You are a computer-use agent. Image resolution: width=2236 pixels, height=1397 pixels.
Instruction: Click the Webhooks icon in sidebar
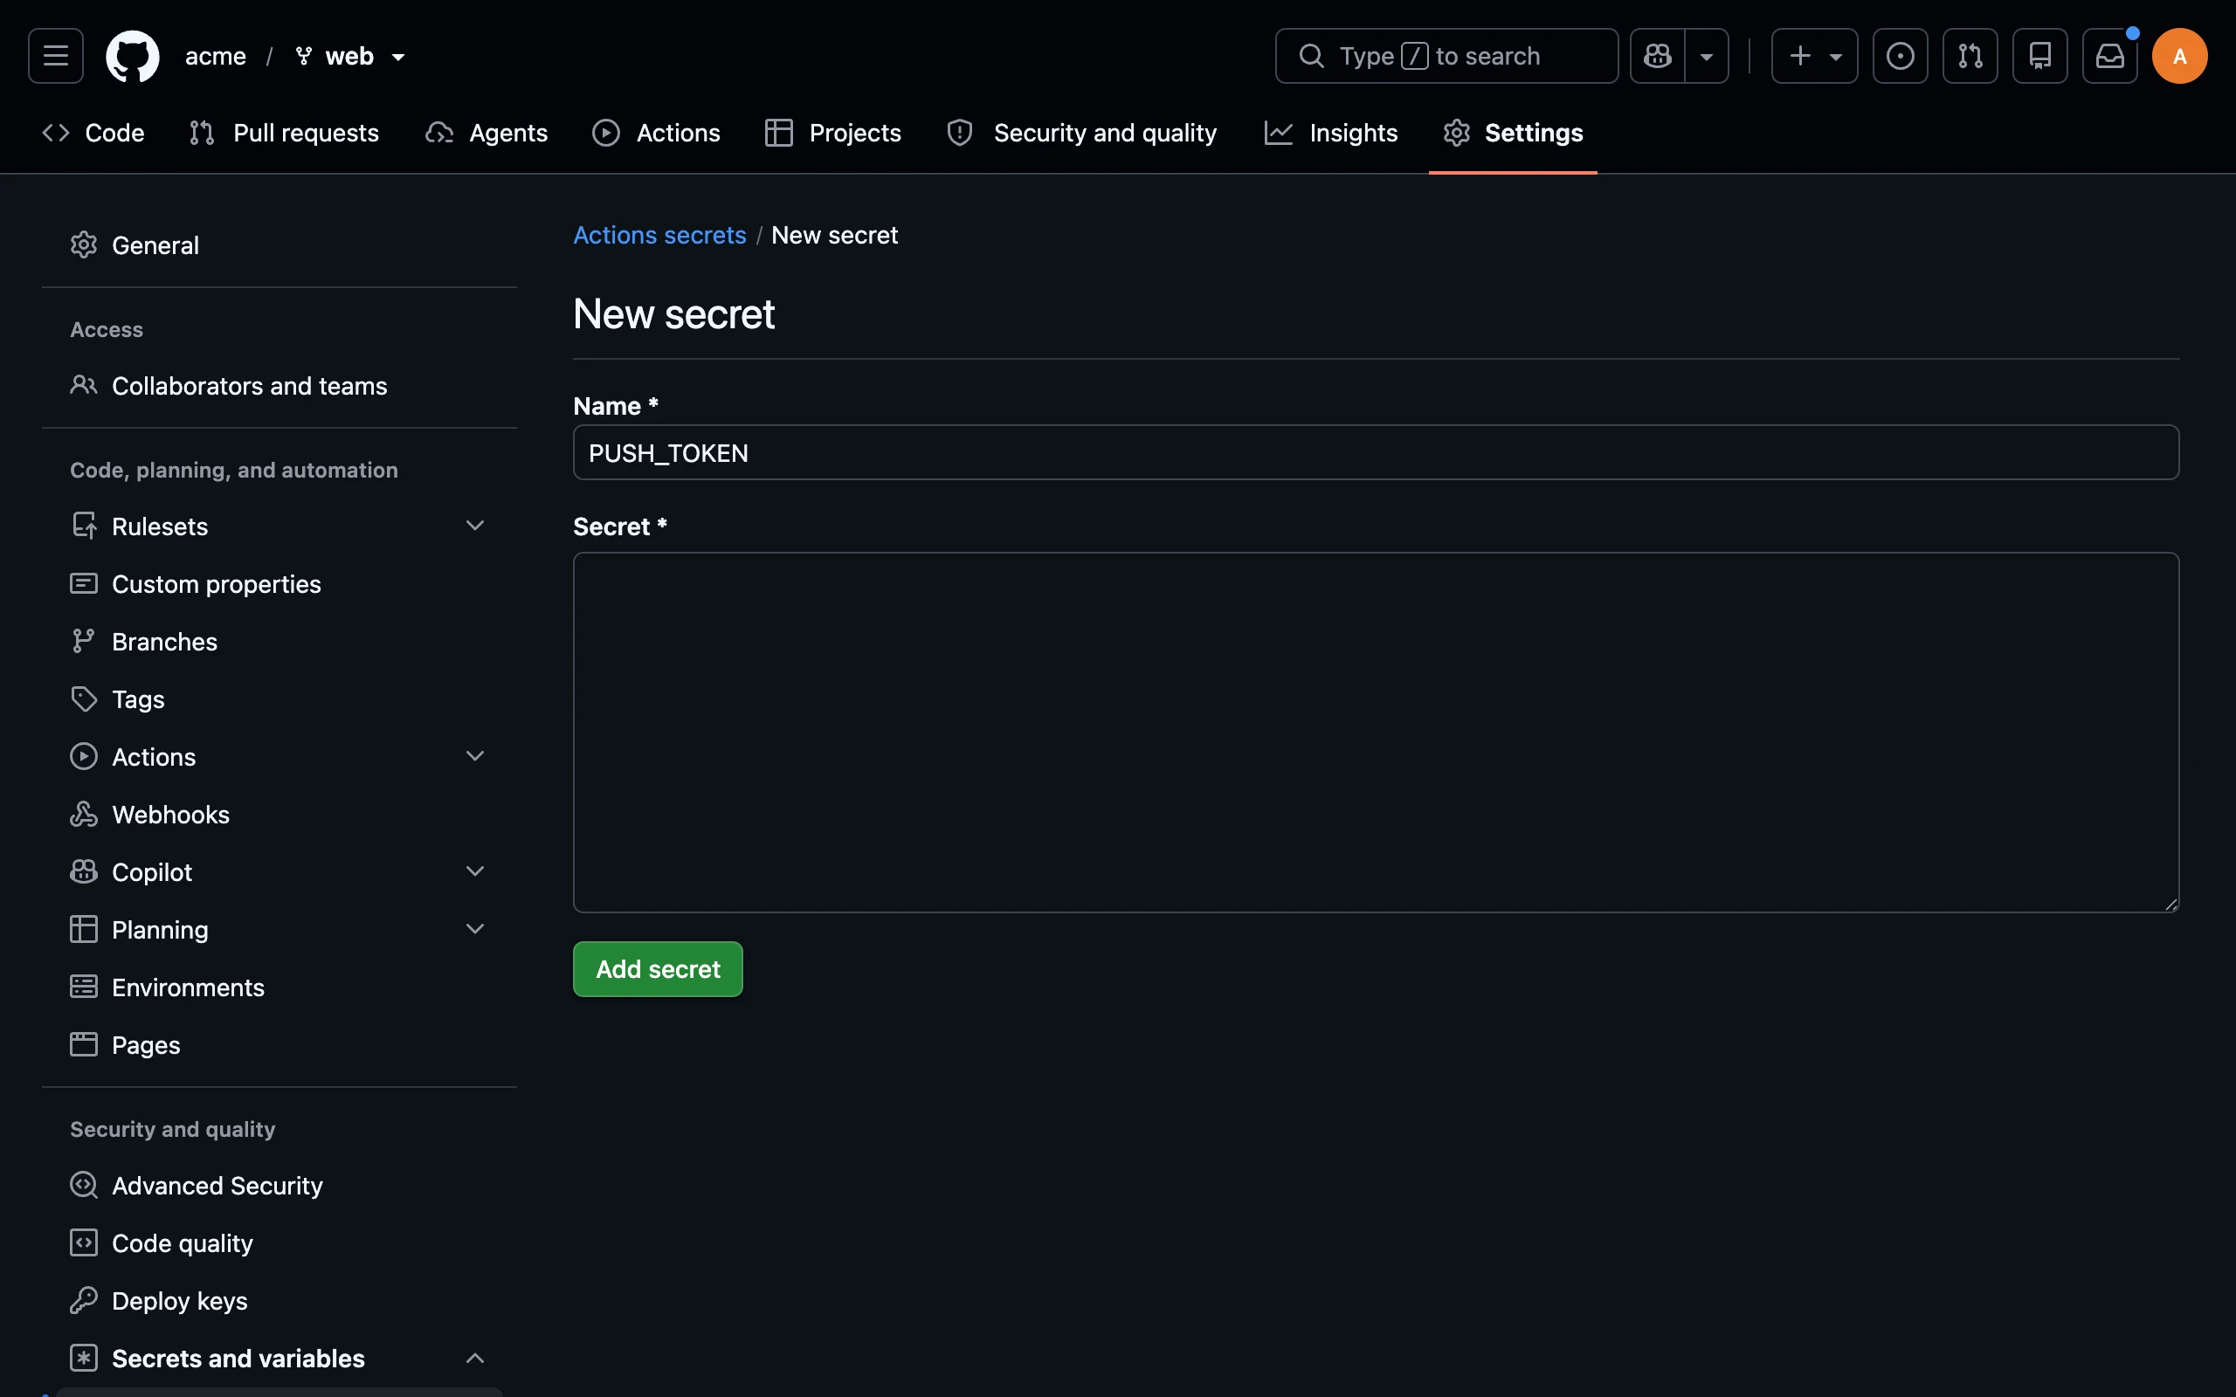click(84, 814)
